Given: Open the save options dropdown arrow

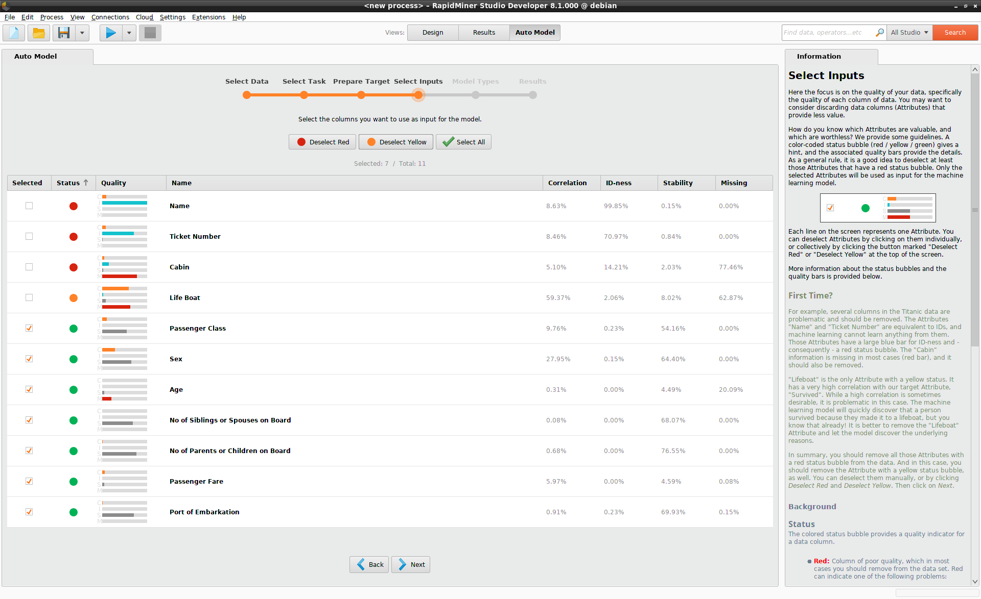Looking at the screenshot, I should (x=82, y=32).
